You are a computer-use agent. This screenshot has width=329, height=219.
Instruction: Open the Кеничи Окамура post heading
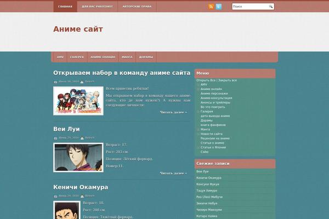pos(81,187)
